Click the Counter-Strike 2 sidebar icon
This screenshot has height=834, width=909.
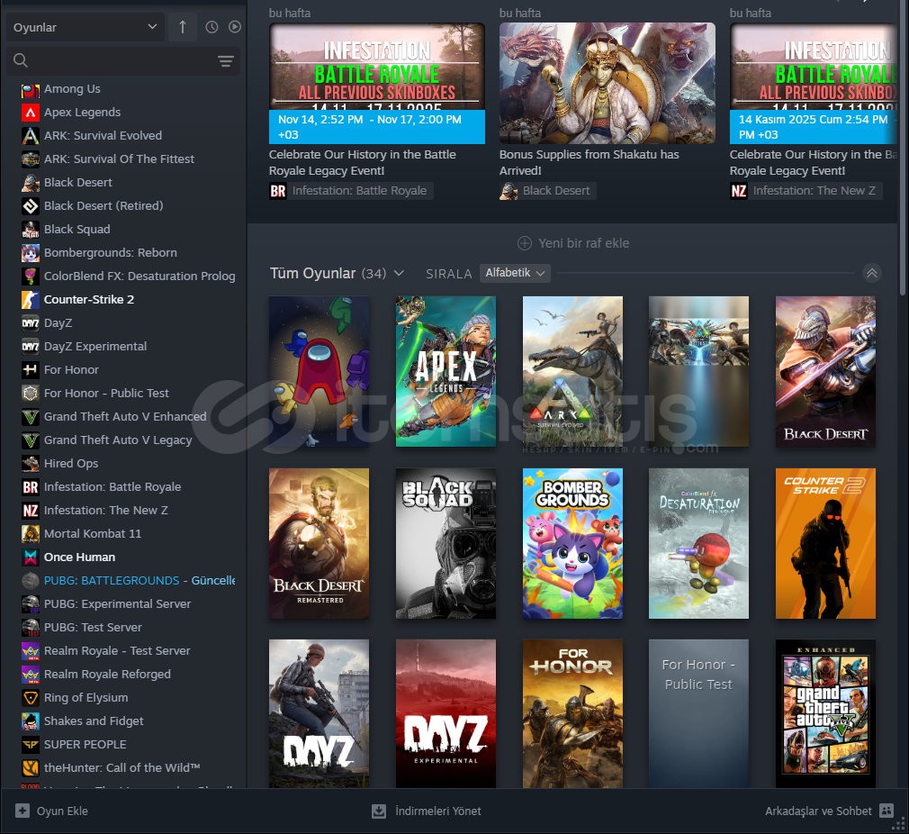click(x=30, y=300)
